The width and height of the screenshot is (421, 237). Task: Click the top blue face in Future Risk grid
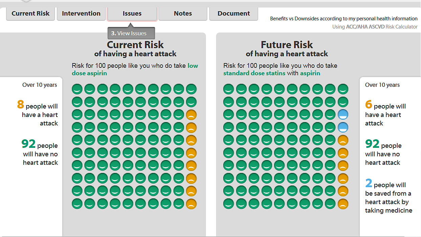coord(343,115)
